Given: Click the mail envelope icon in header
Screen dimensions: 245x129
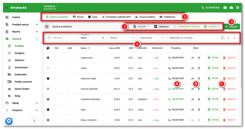Looking at the screenshot, I should coord(225,7).
